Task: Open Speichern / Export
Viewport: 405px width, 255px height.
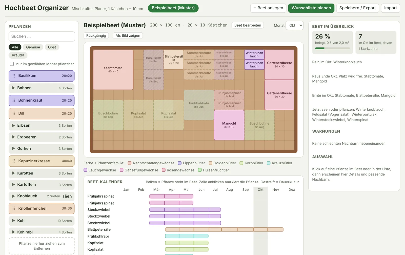Action: pyautogui.click(x=357, y=8)
